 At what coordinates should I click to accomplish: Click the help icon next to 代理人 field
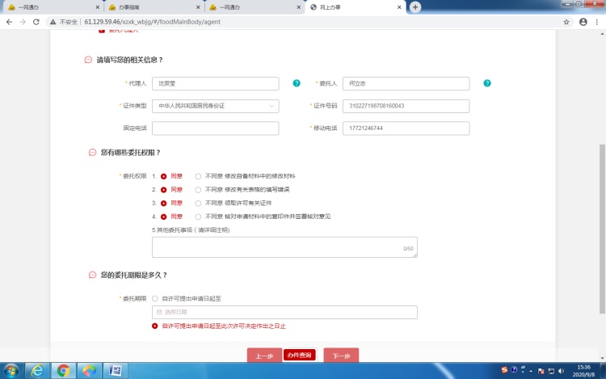click(297, 83)
